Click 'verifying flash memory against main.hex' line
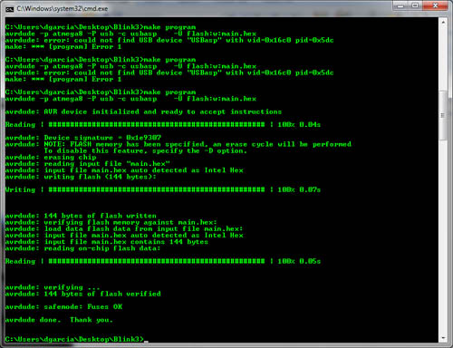 [x=111, y=222]
